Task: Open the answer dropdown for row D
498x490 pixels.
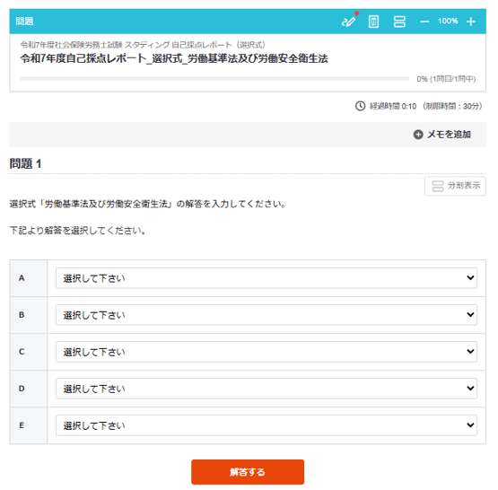Action: coord(266,389)
